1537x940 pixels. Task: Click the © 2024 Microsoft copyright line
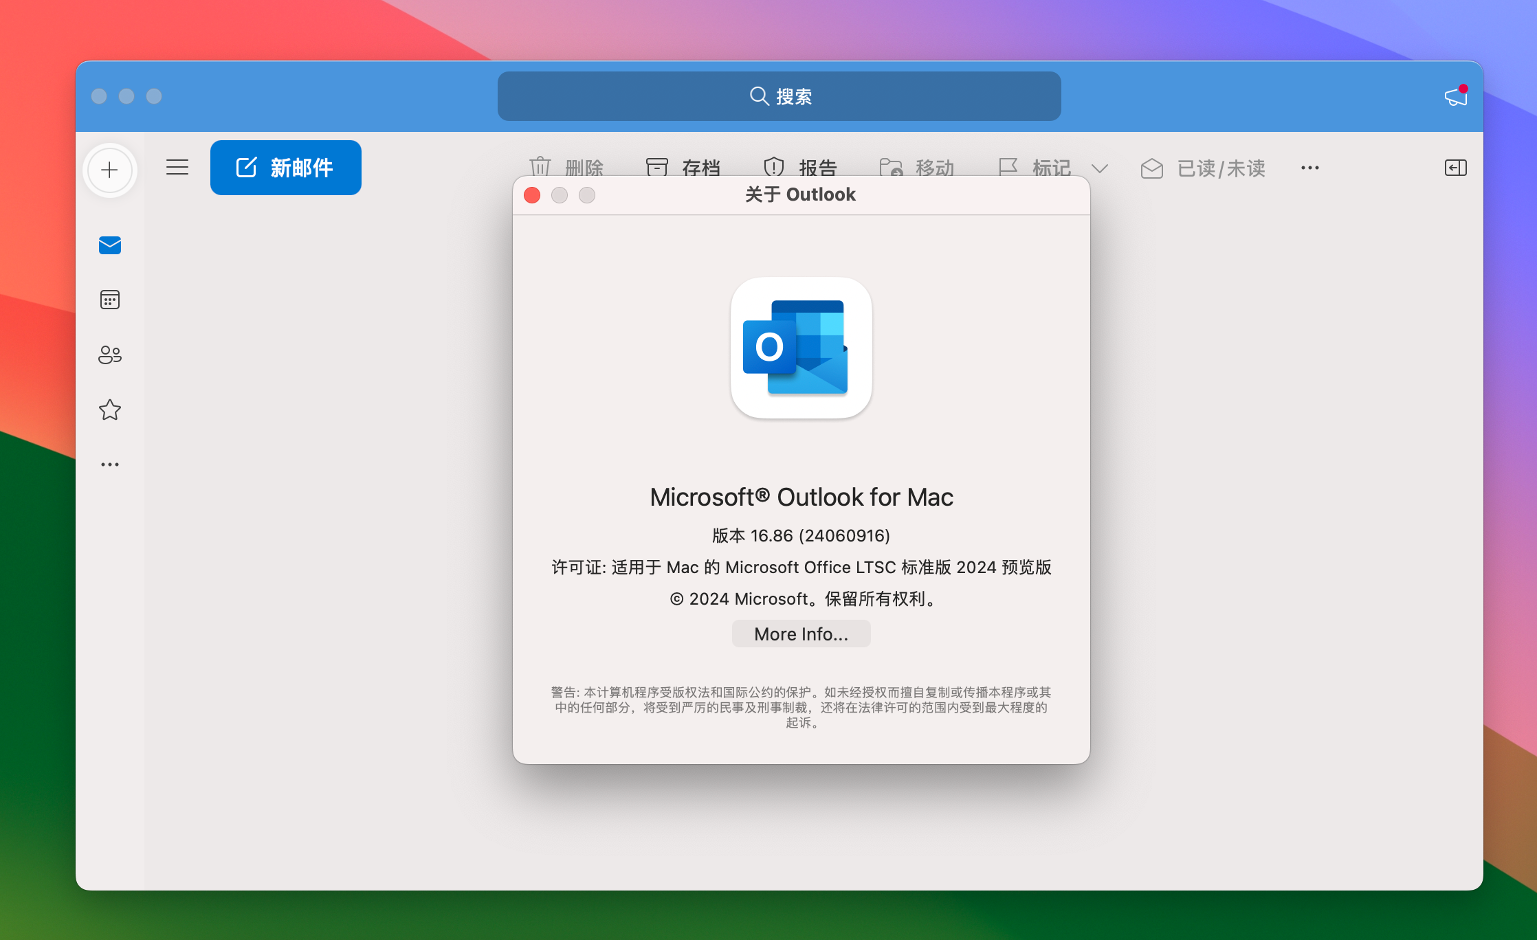(x=801, y=598)
